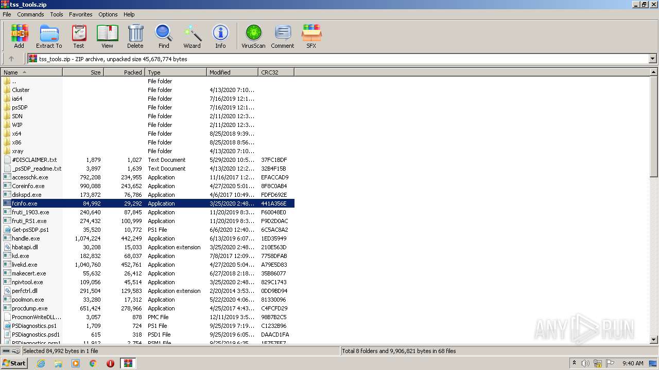Image resolution: width=659 pixels, height=370 pixels.
Task: Click the Delete toolbar icon
Action: coord(135,36)
